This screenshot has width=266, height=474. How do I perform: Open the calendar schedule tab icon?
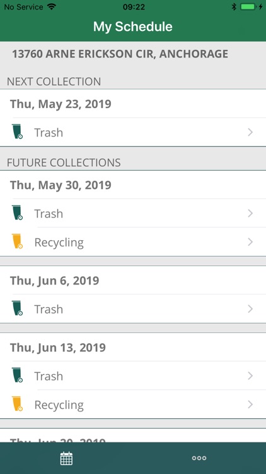66,458
